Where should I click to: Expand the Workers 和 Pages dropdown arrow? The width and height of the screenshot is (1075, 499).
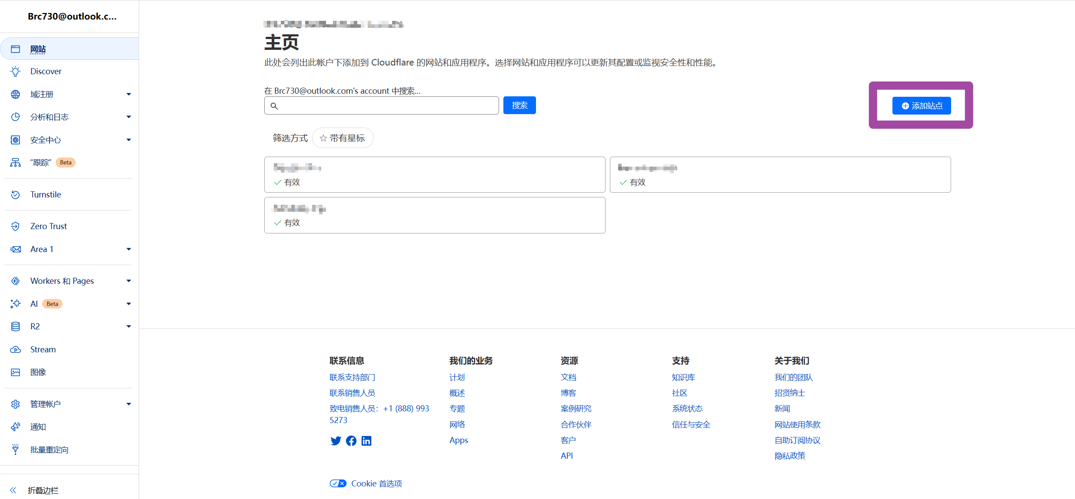(129, 281)
